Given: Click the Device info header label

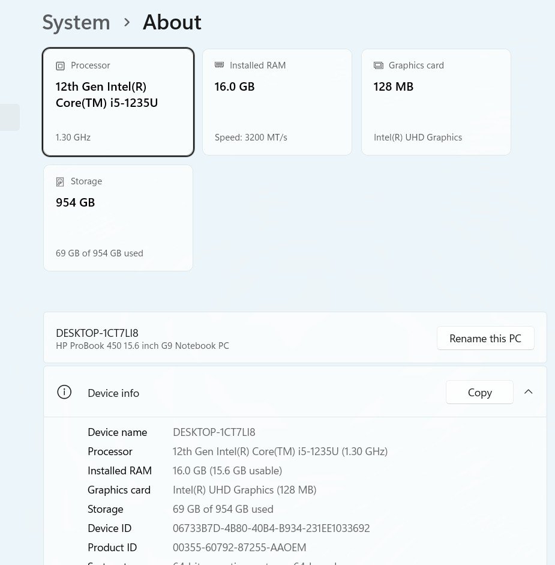Looking at the screenshot, I should (113, 393).
